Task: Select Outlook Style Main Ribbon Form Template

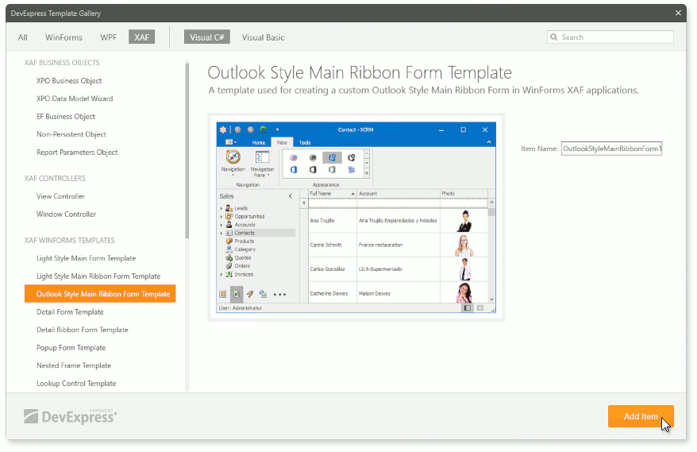Action: point(101,294)
